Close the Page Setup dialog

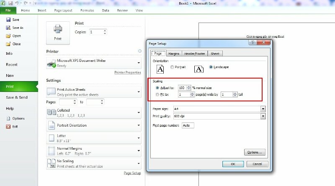[264, 42]
